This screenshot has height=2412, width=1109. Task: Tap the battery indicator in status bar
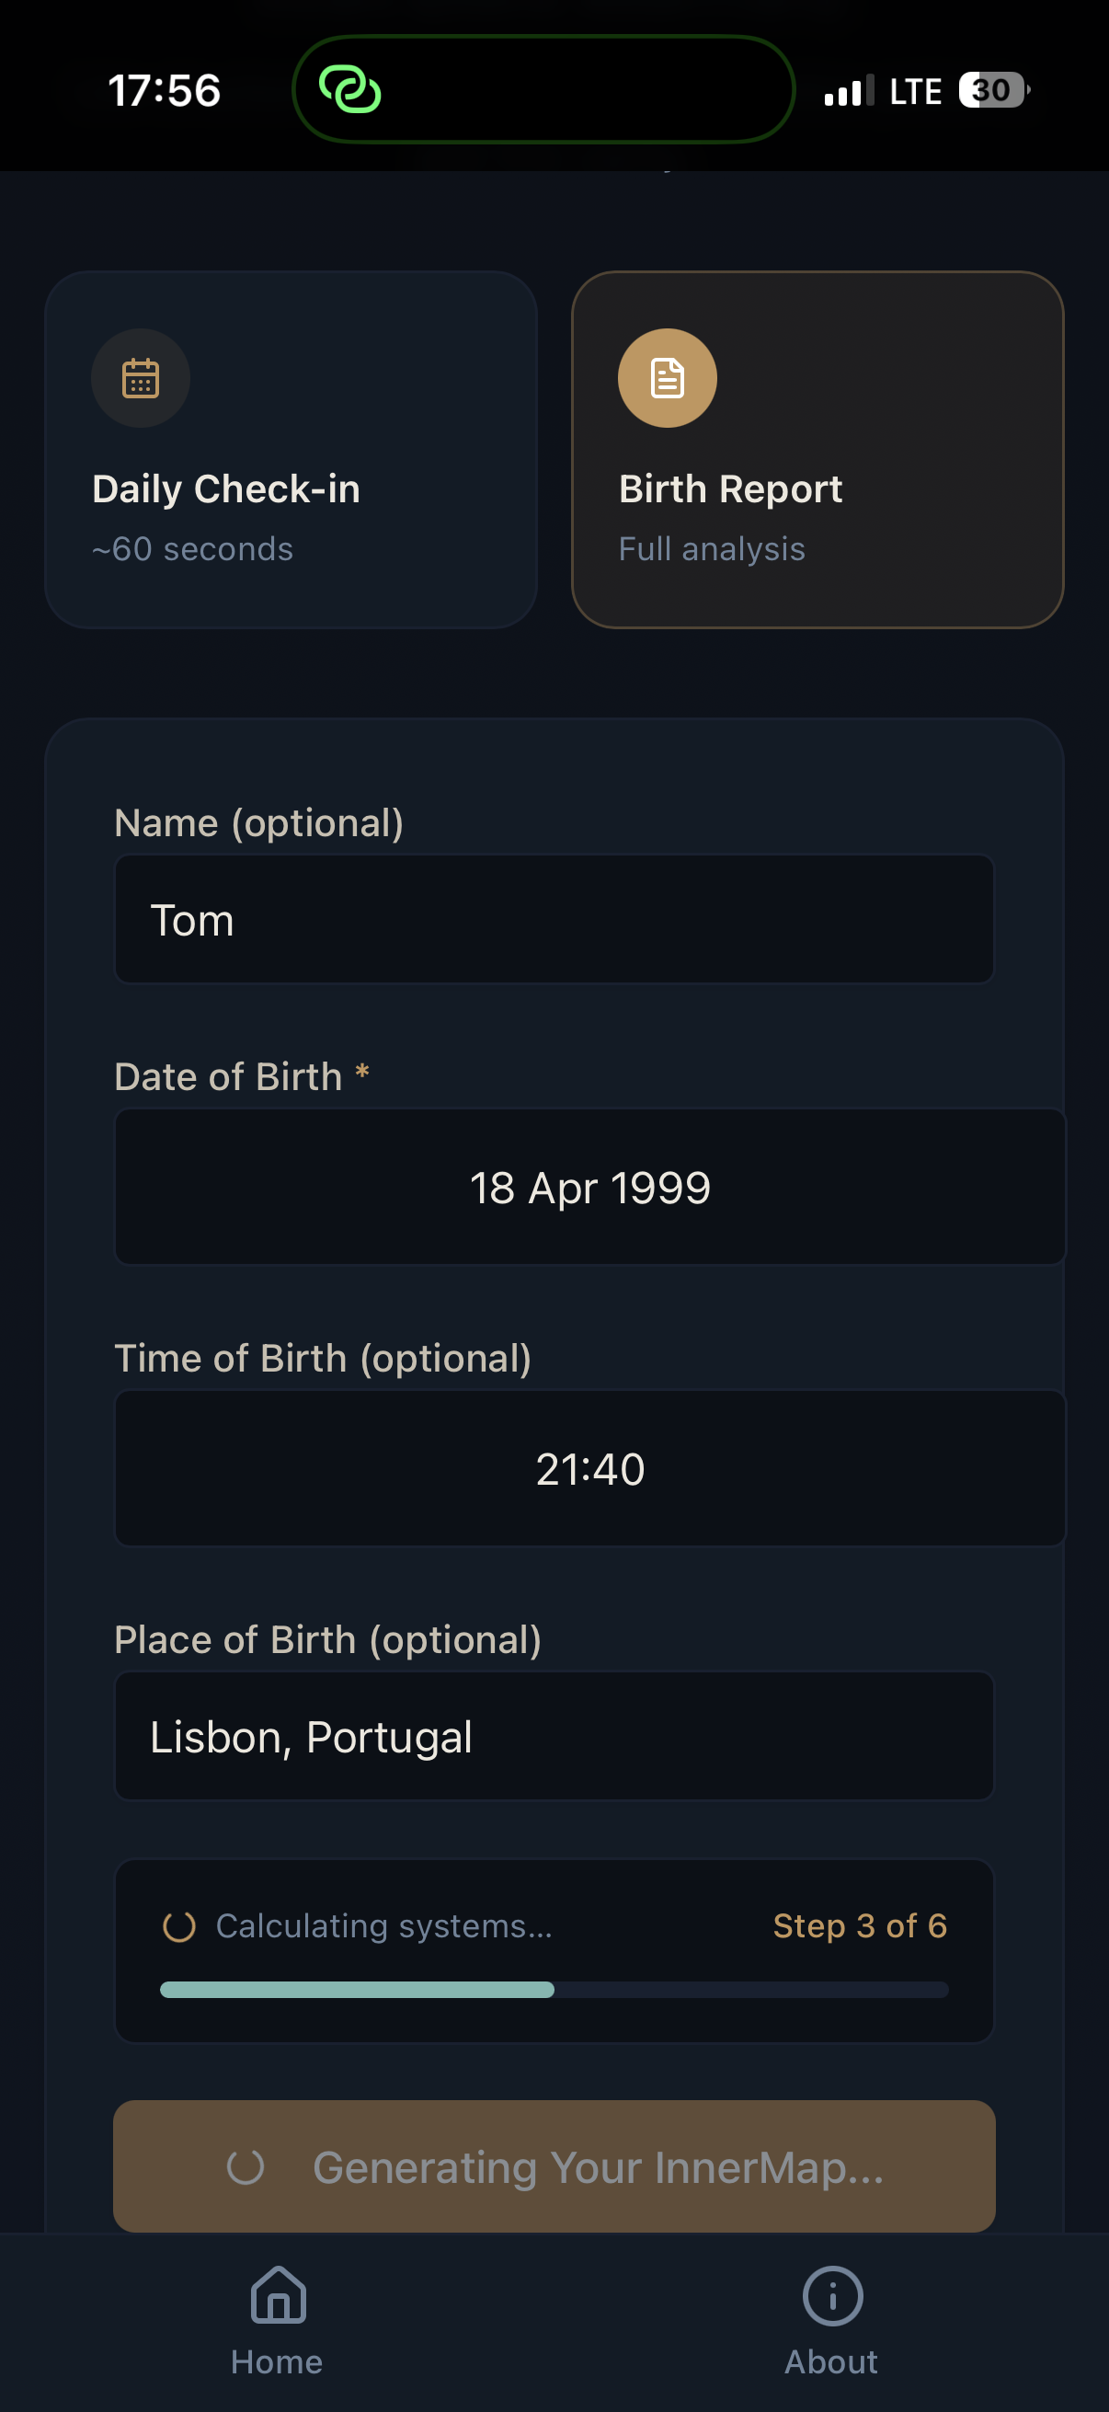tap(993, 91)
